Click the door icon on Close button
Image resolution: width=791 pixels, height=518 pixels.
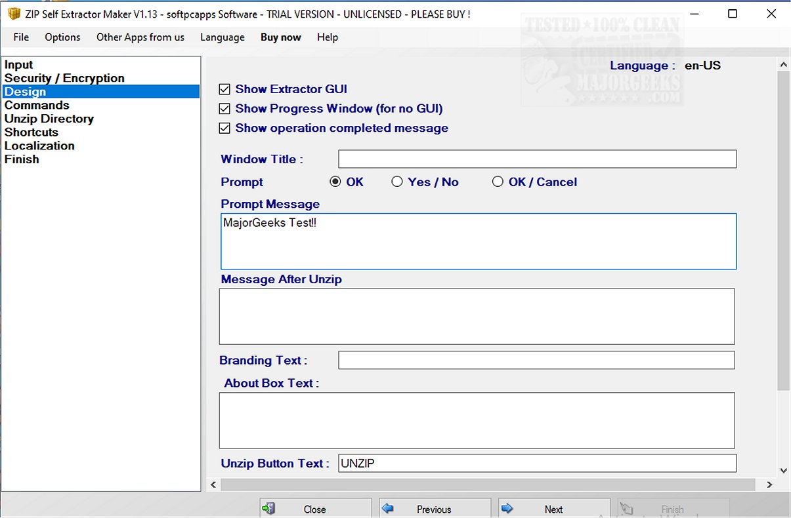[268, 509]
